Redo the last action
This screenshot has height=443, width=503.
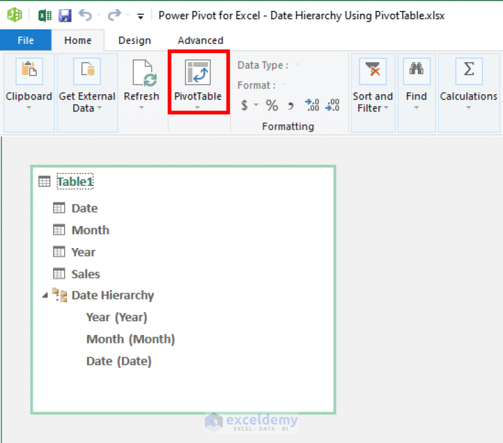point(114,15)
